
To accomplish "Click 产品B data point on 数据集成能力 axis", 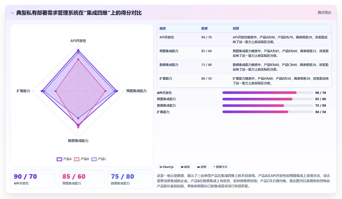I will [78, 127].
